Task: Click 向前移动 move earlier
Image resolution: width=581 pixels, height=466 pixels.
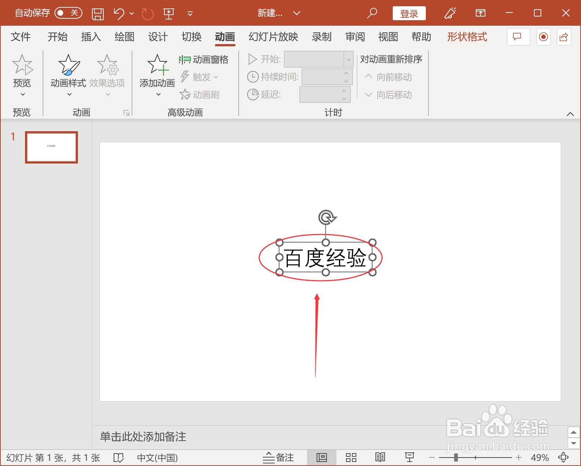Action: tap(388, 77)
